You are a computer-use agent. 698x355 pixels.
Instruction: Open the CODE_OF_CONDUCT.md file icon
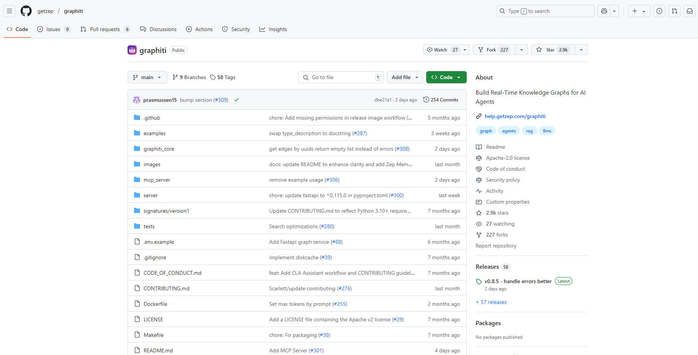point(137,273)
